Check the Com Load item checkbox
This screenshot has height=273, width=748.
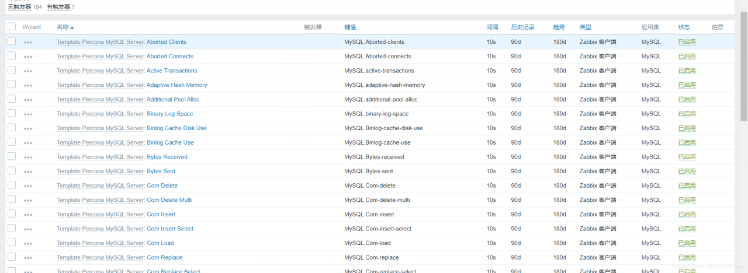[12, 243]
